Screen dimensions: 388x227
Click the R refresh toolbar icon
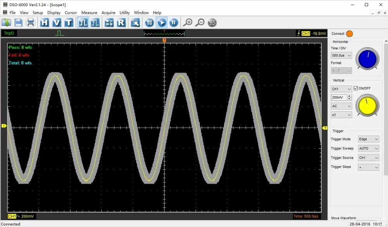[121, 22]
